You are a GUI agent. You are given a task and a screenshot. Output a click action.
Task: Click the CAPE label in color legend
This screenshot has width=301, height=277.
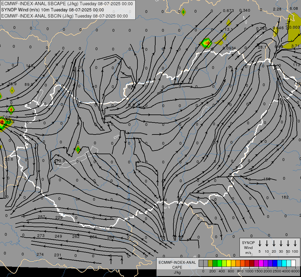pos(177,267)
